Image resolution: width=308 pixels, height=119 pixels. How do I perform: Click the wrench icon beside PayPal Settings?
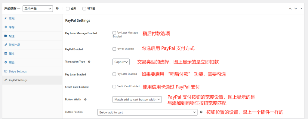[6, 80]
